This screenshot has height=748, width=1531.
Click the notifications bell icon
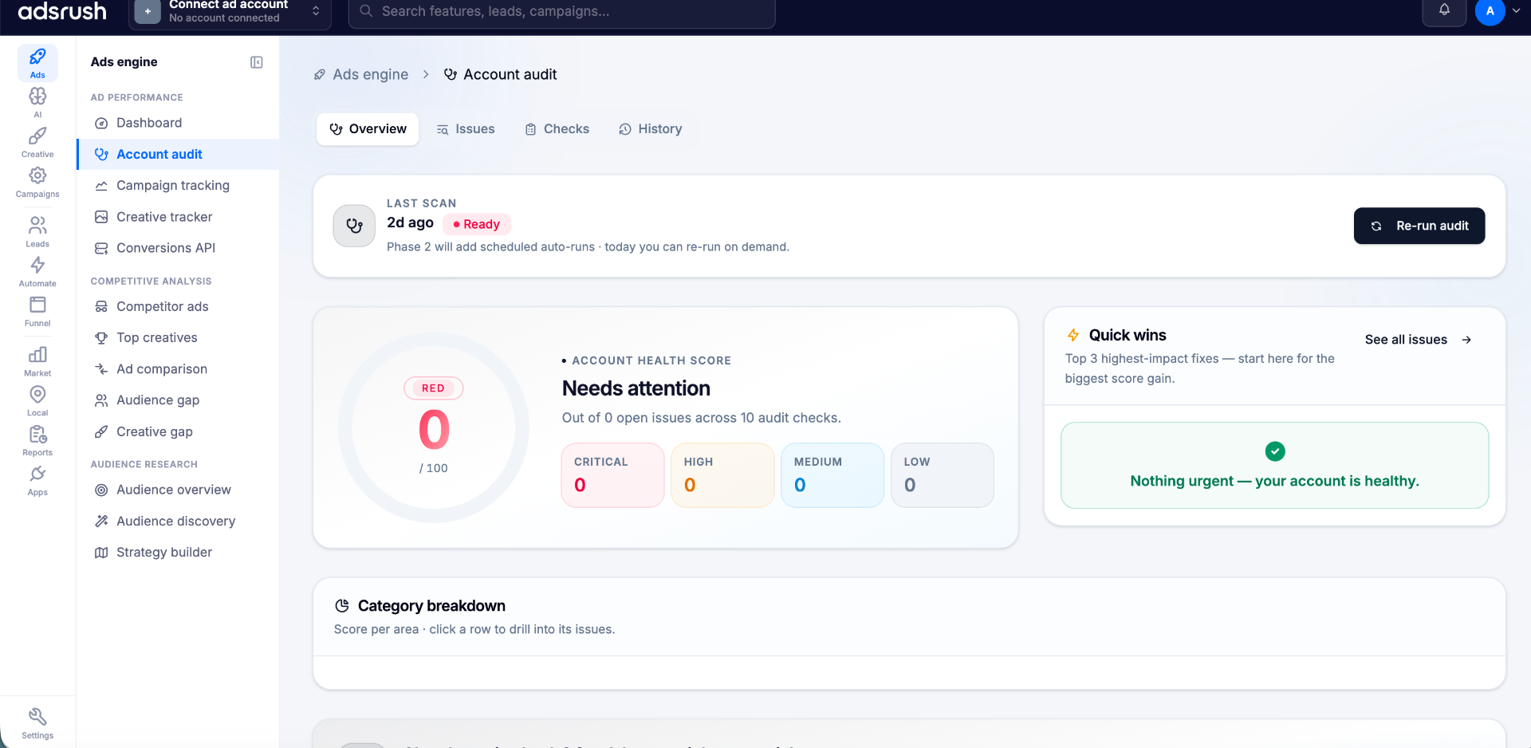tap(1444, 10)
